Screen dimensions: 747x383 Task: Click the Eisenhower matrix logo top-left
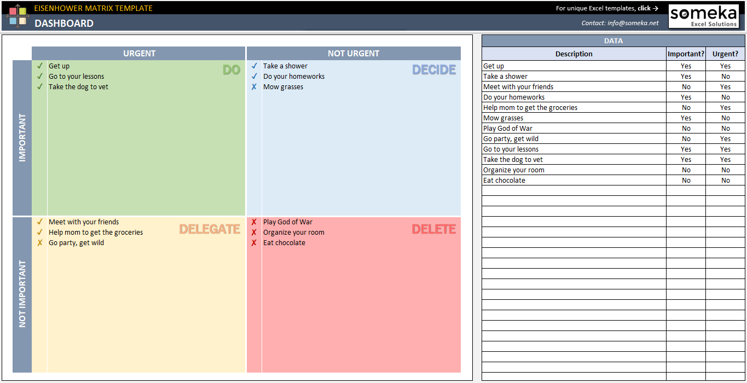[x=18, y=14]
